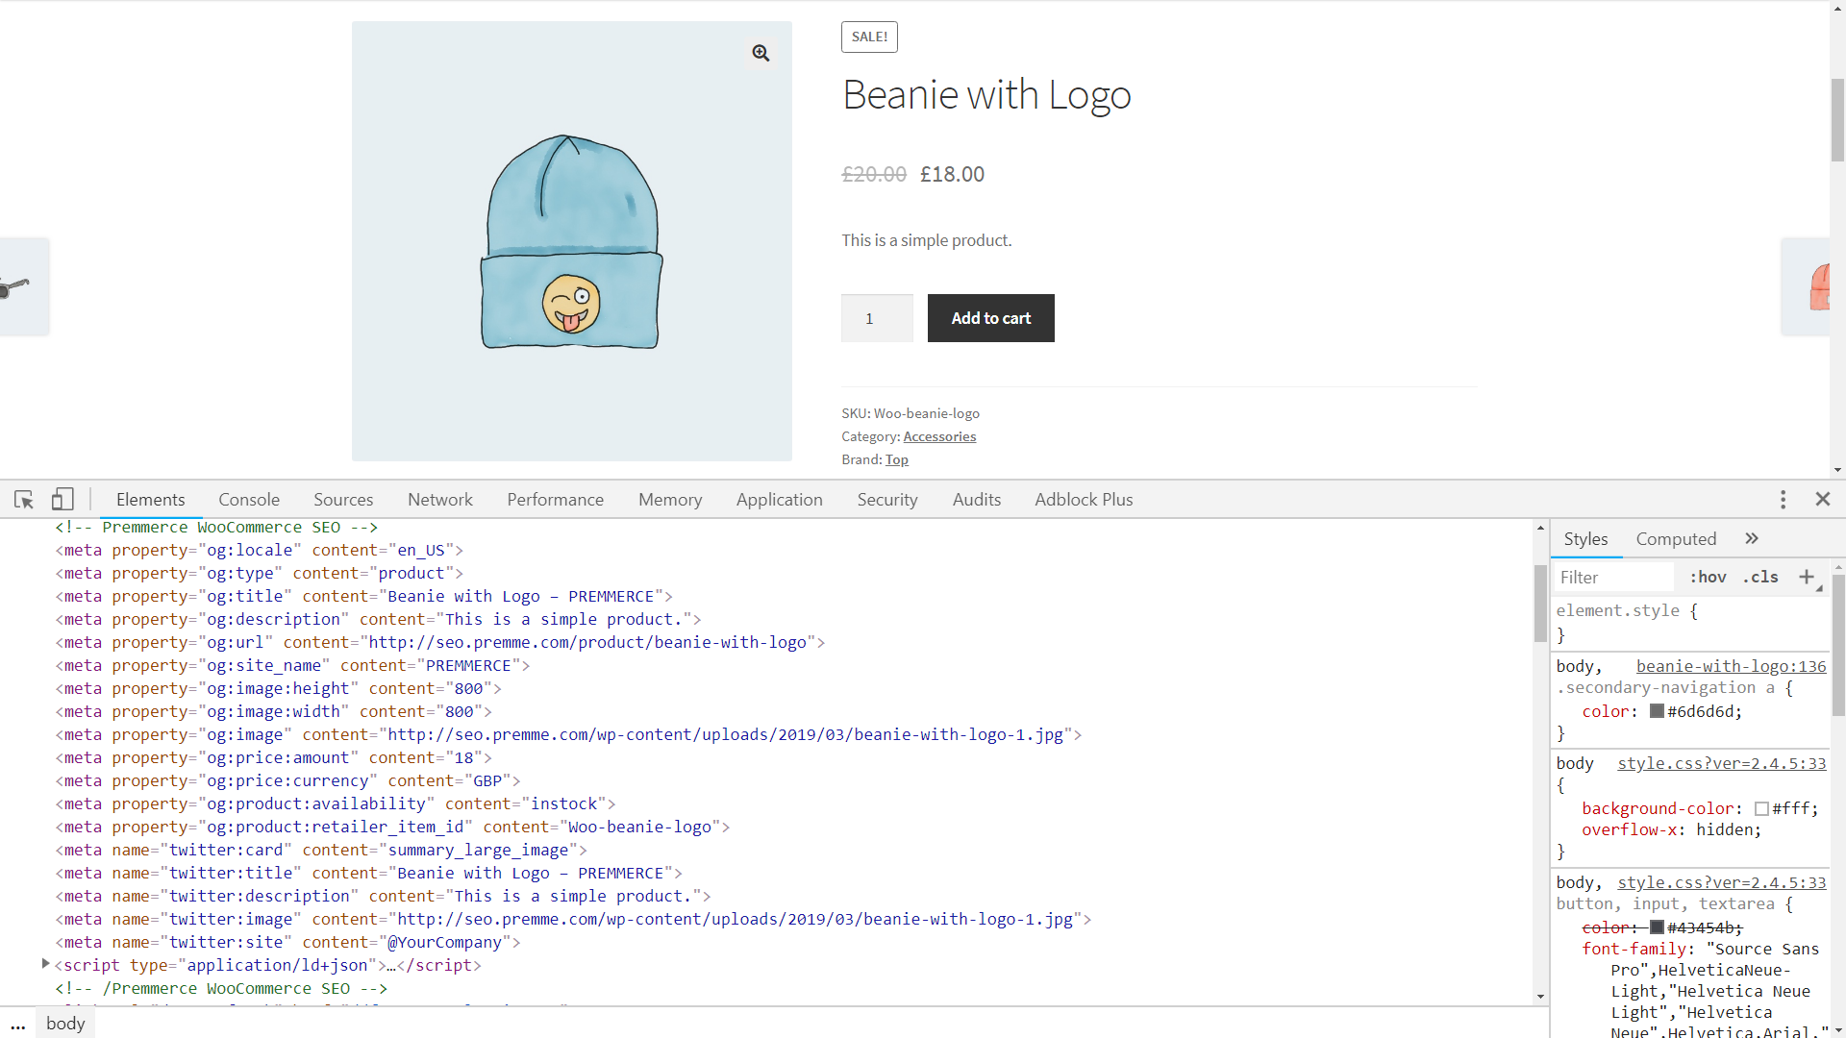Click the Premmerce WooCommerce SEO opening comment

[x=216, y=528]
